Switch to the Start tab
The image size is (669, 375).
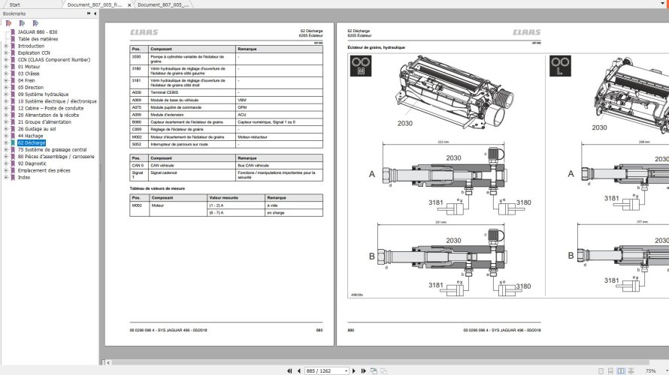tap(14, 4)
